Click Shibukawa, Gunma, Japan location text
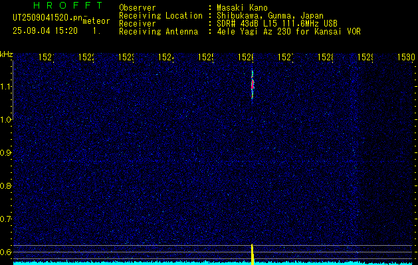The width and height of the screenshot is (418, 265). pos(270,16)
